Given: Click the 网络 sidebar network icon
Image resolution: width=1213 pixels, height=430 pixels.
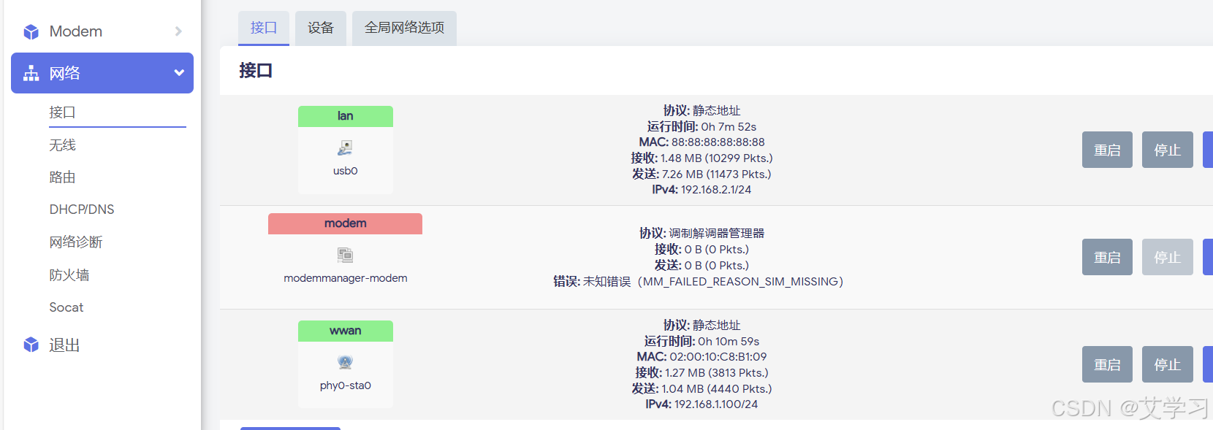Looking at the screenshot, I should pos(30,73).
